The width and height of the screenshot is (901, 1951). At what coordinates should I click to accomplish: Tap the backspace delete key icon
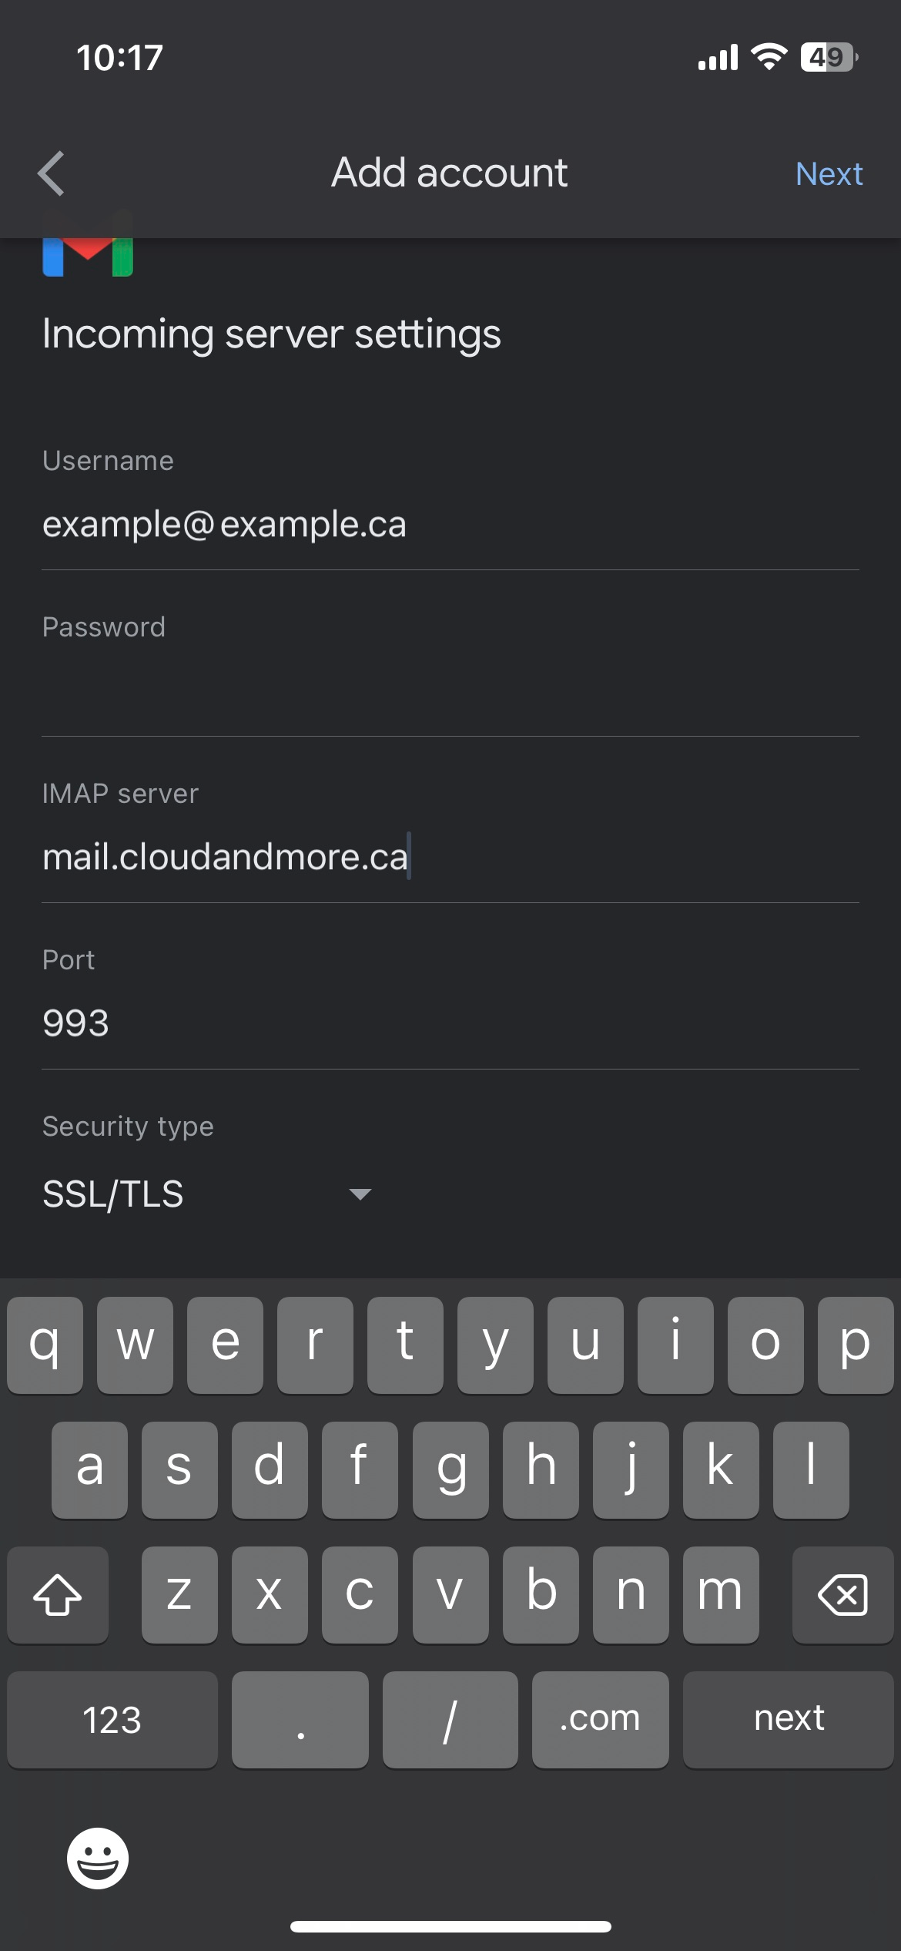coord(842,1594)
